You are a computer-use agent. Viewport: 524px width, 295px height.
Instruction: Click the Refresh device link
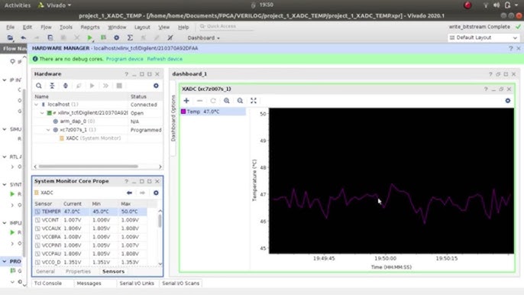pos(165,59)
